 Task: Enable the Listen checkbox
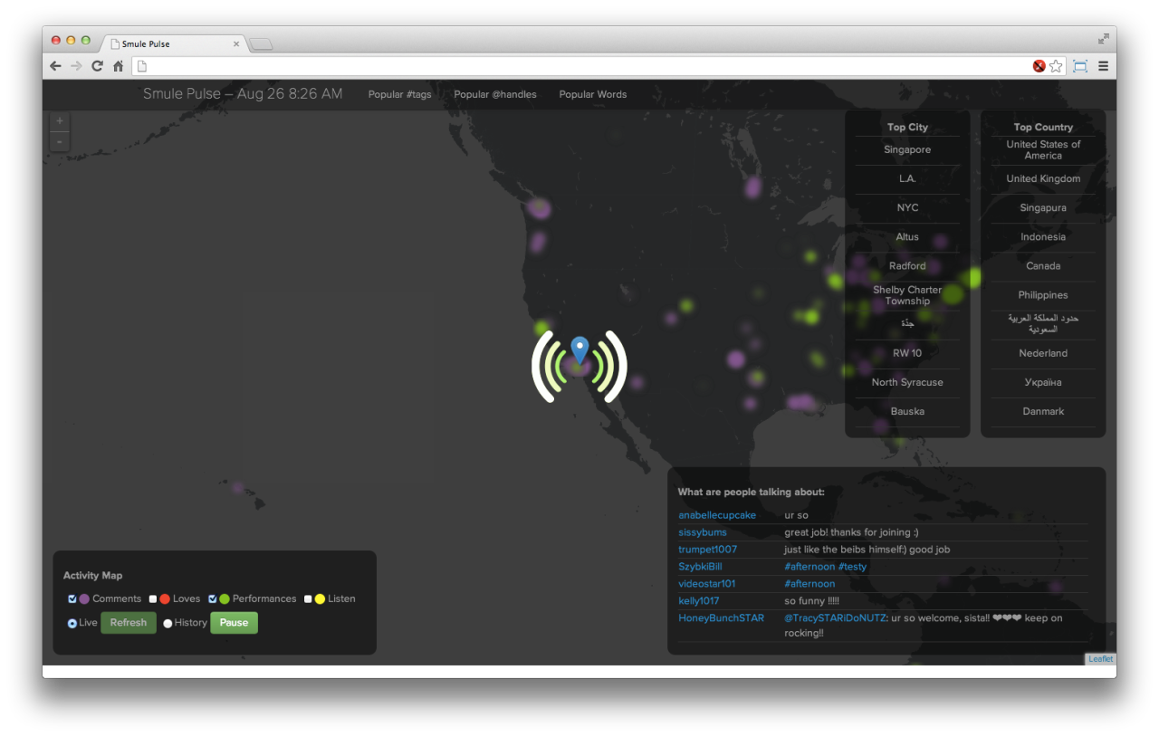tap(308, 598)
